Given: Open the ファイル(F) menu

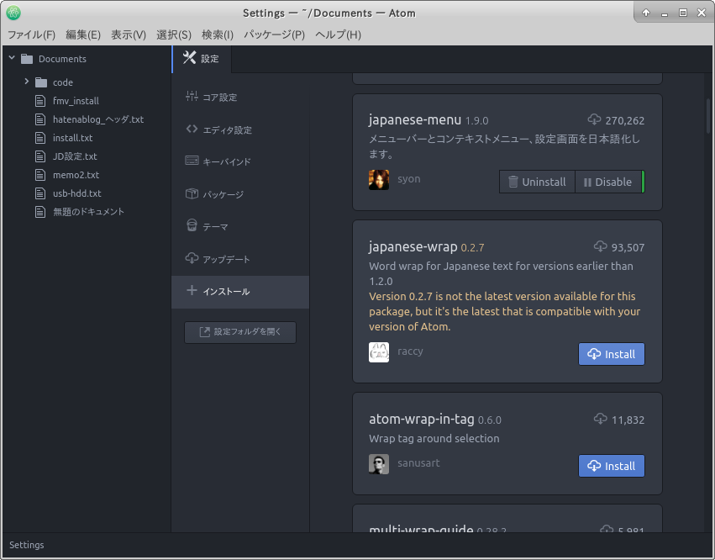Looking at the screenshot, I should [x=31, y=34].
